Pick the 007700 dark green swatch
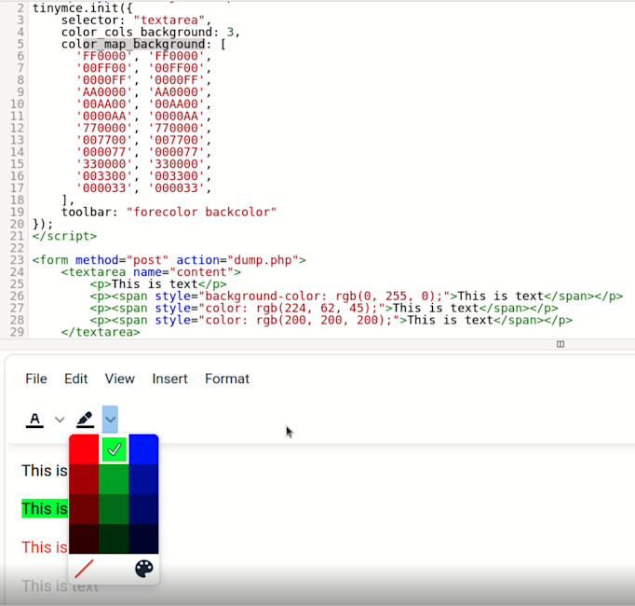635x606 pixels. point(114,509)
